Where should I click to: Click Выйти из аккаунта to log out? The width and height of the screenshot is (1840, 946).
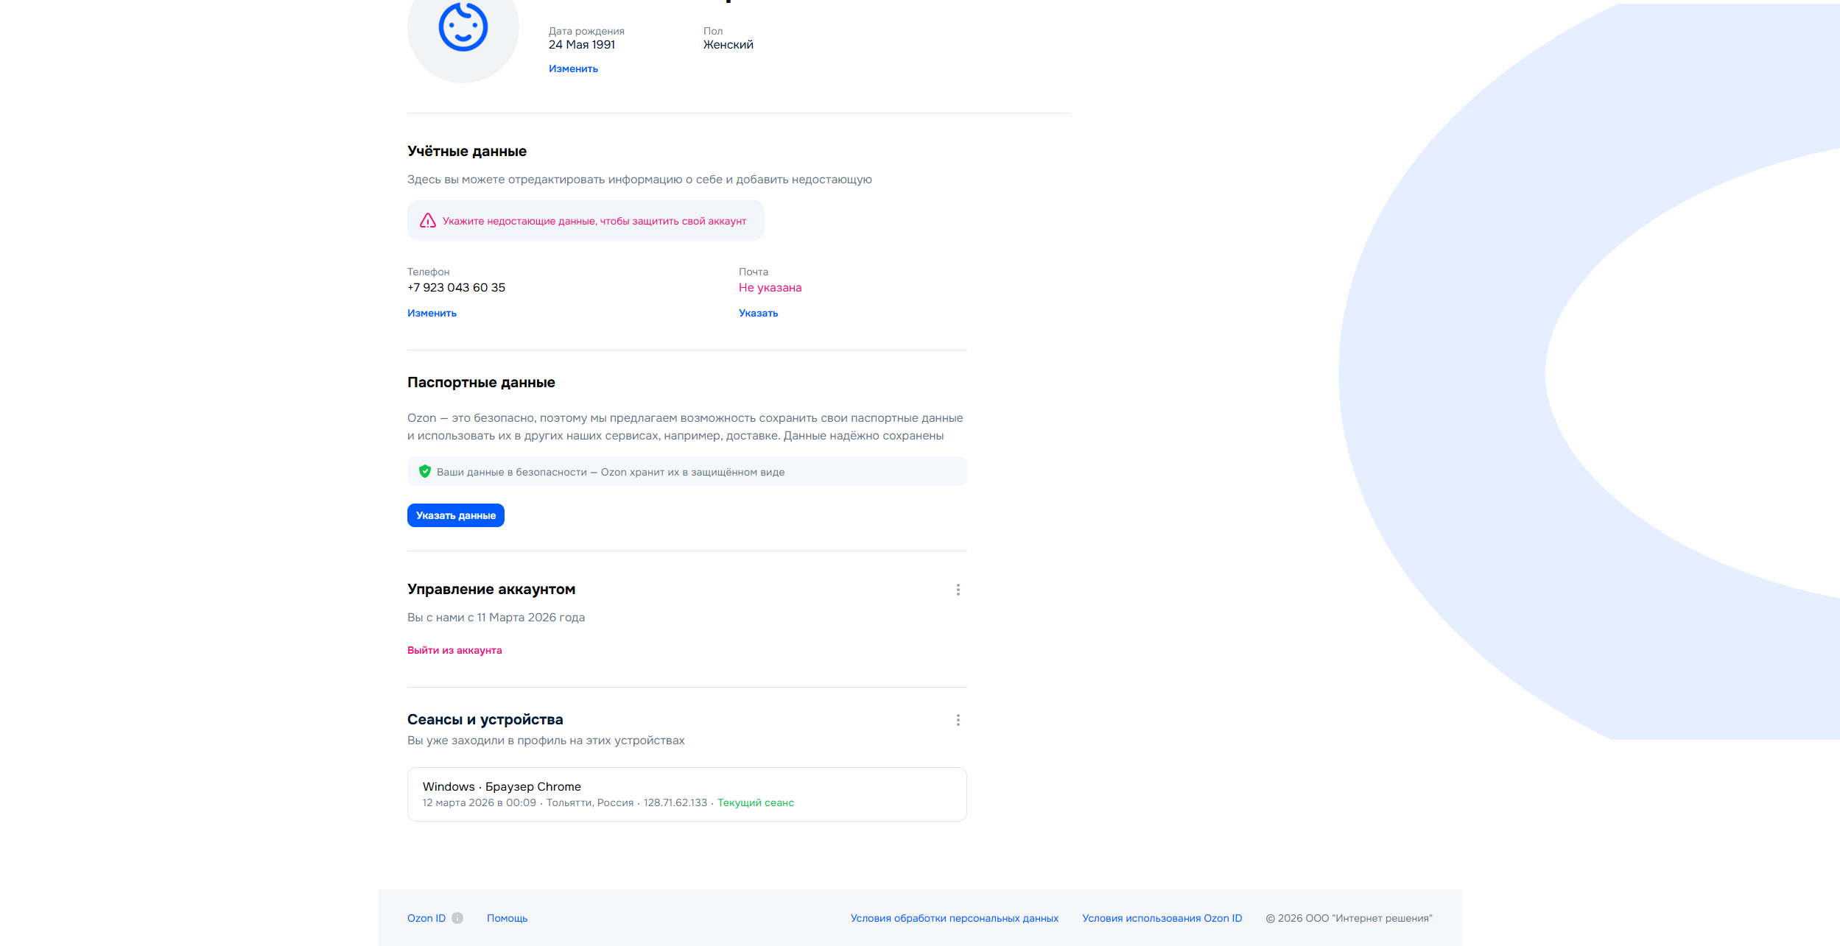pyautogui.click(x=454, y=650)
